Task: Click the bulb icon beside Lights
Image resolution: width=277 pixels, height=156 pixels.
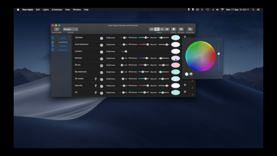Action: pyautogui.click(x=53, y=38)
